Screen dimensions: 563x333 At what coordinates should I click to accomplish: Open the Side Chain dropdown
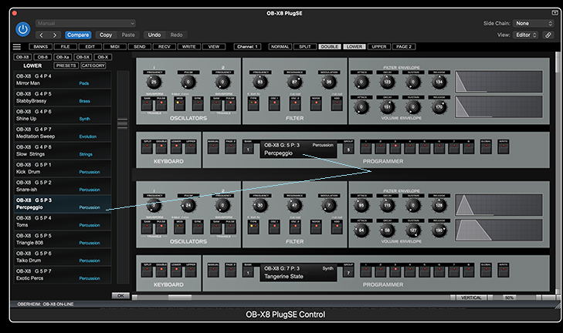pos(533,23)
